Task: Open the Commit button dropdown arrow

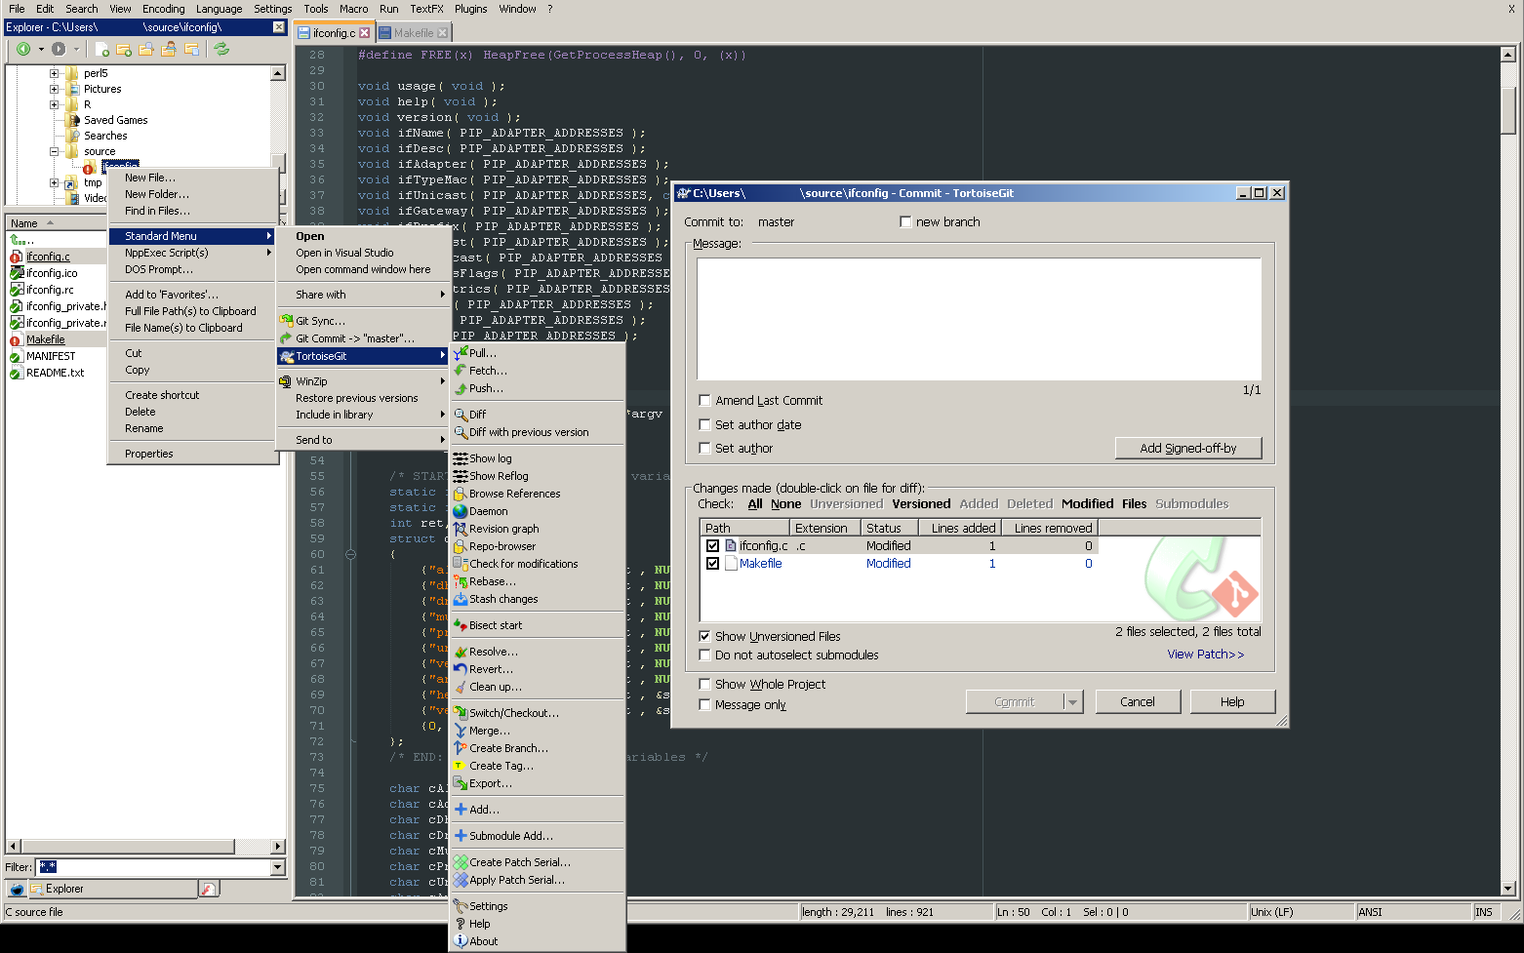Action: pyautogui.click(x=1073, y=701)
